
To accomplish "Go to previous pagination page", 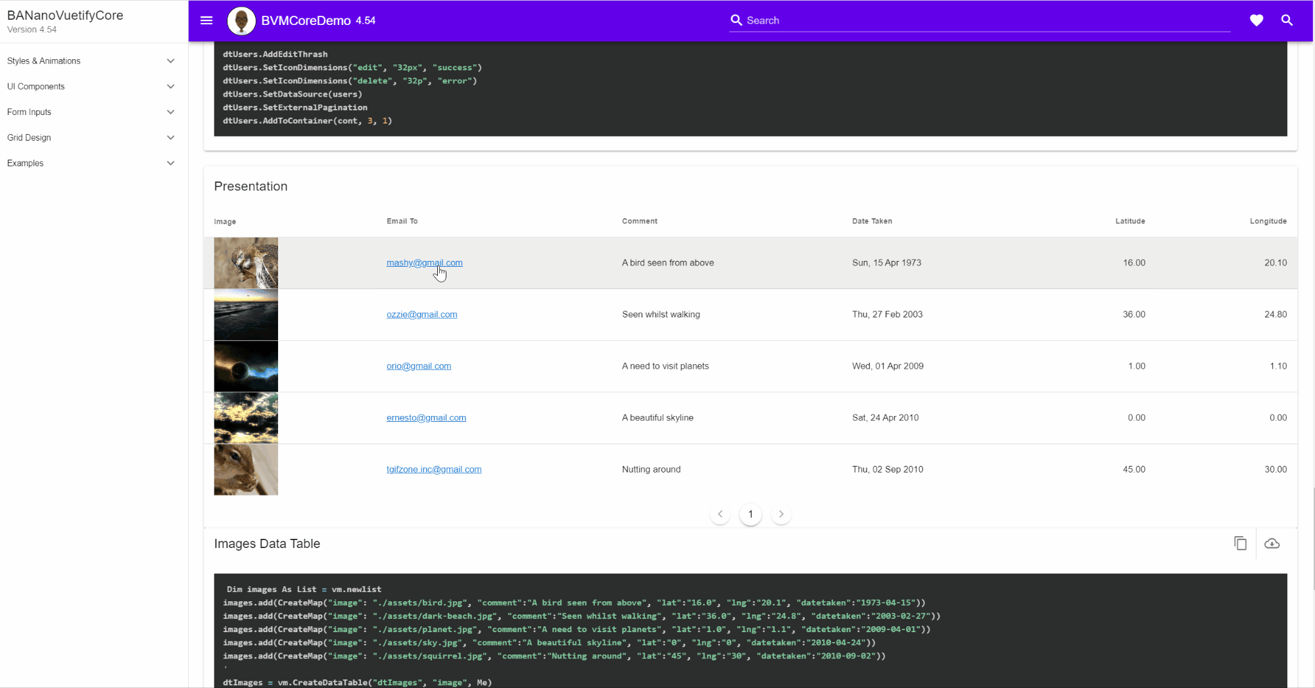I will 720,514.
